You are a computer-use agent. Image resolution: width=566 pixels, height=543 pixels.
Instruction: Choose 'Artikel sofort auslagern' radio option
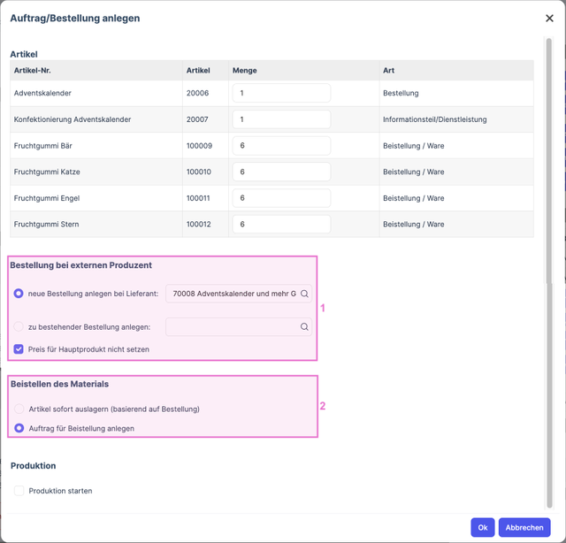[19, 409]
